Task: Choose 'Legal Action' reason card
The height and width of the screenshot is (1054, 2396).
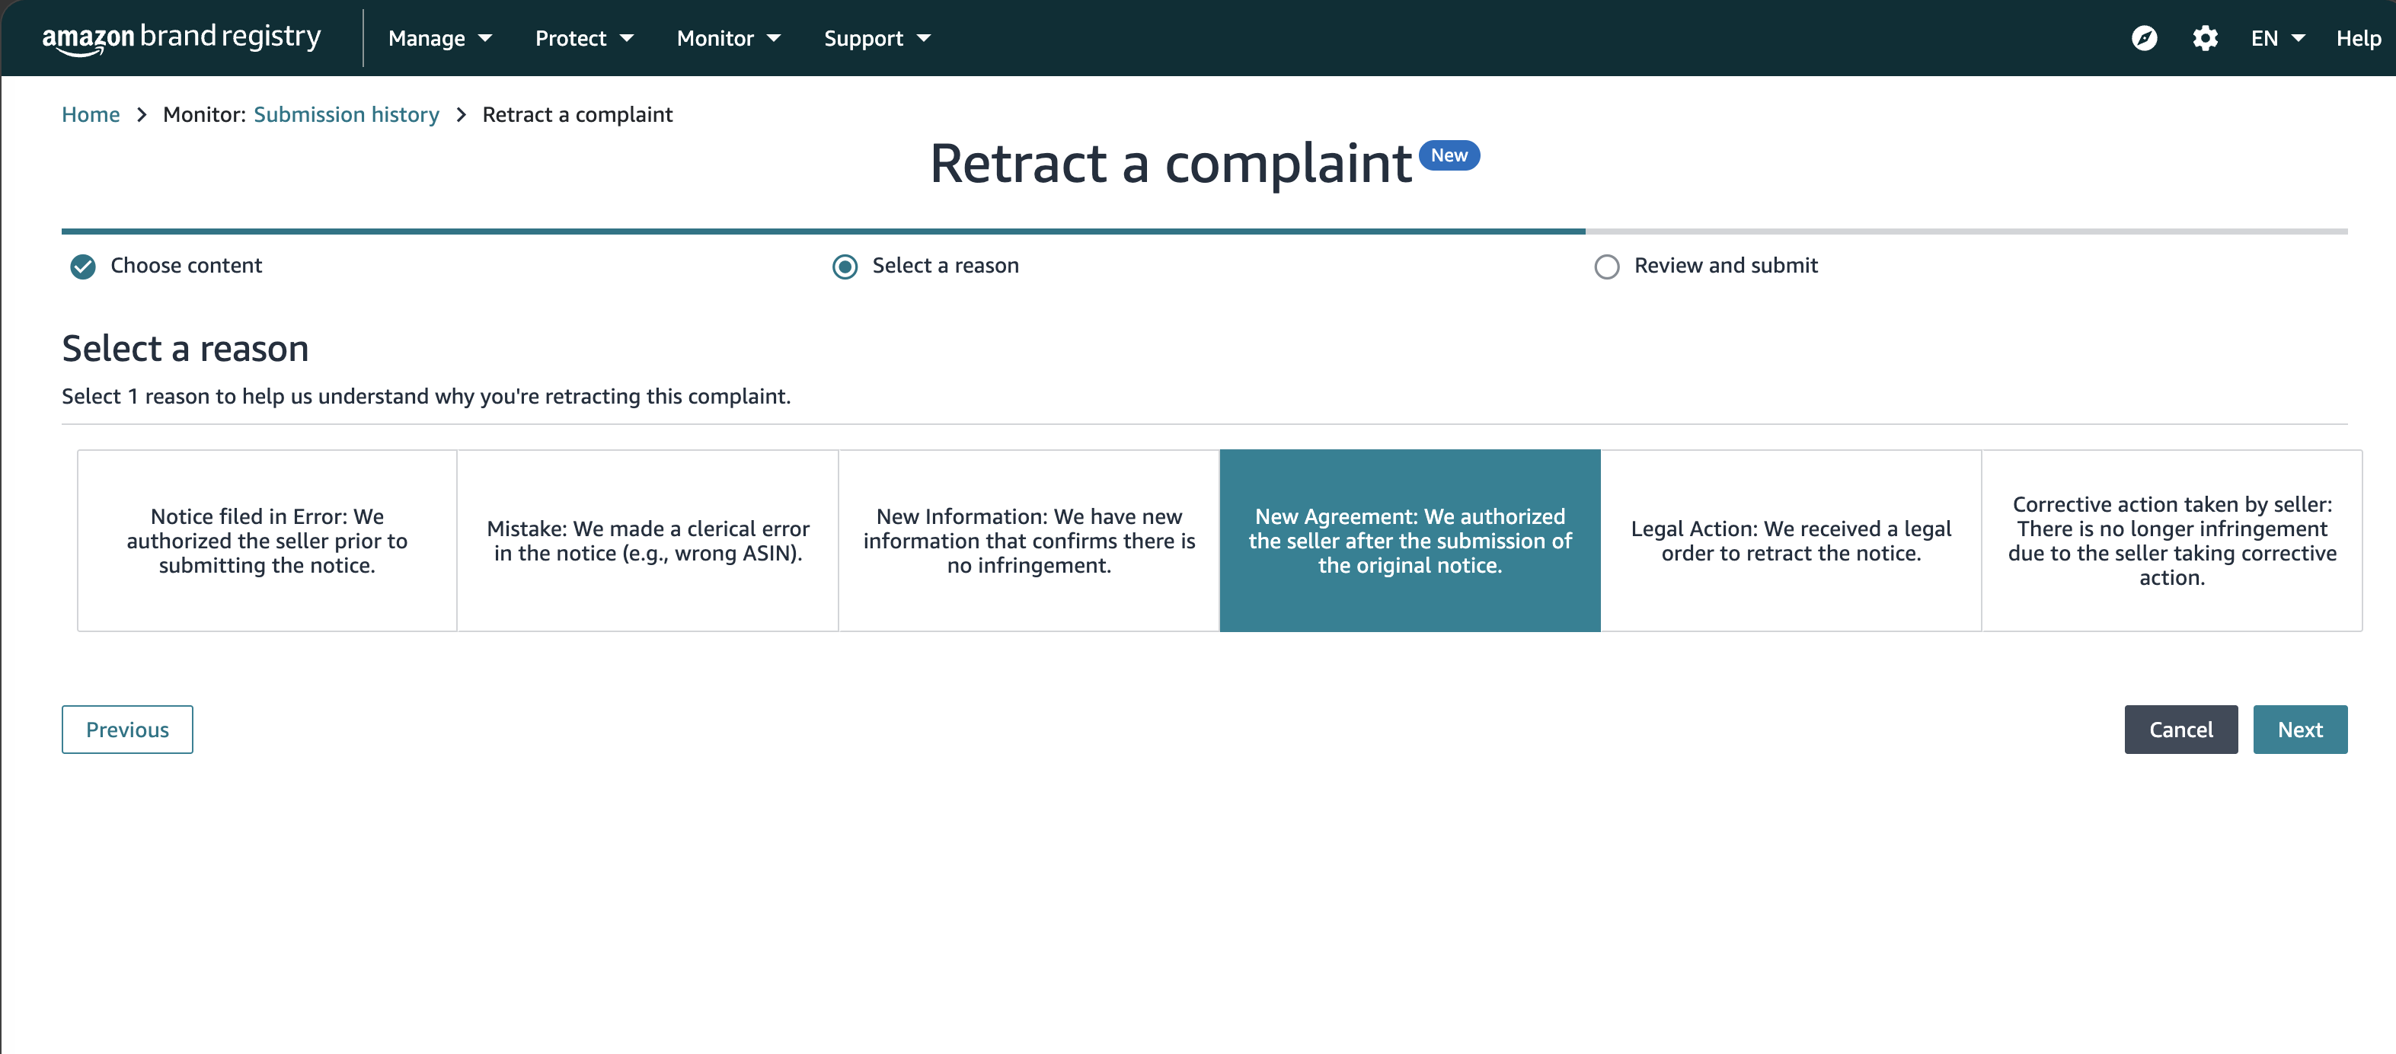Action: click(1791, 541)
